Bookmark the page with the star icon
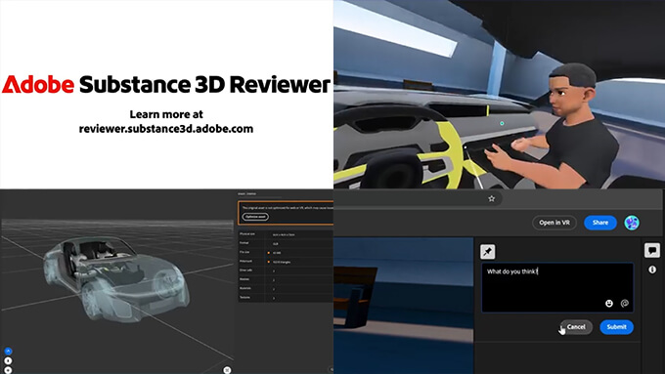This screenshot has height=374, width=665. point(491,198)
